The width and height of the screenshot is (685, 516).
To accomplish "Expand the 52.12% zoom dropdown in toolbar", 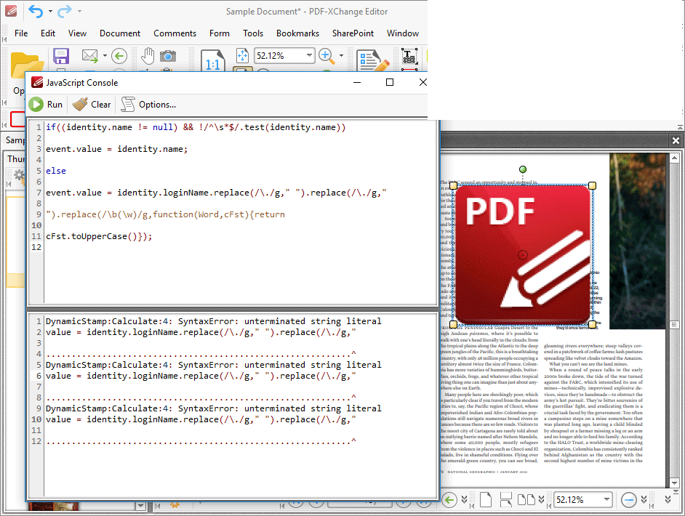I will (309, 55).
